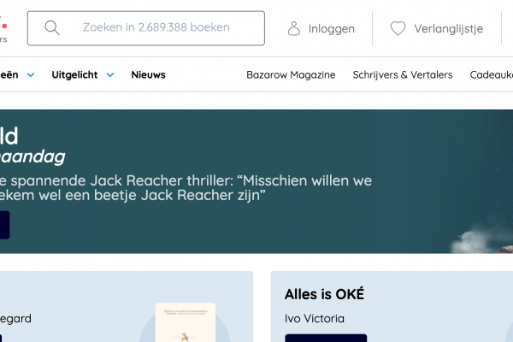Select author name Ivo Victoria
This screenshot has width=513, height=342.
tap(315, 318)
